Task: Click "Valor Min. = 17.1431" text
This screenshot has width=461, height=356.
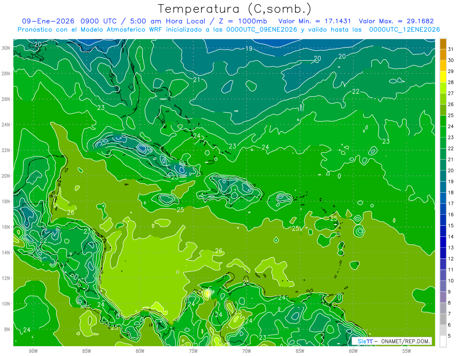Action: [315, 21]
